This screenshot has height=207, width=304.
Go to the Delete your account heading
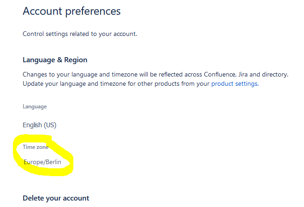coord(56,198)
